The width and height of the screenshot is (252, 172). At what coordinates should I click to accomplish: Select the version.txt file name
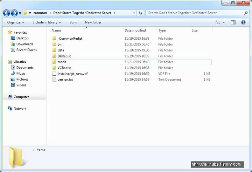pos(65,80)
